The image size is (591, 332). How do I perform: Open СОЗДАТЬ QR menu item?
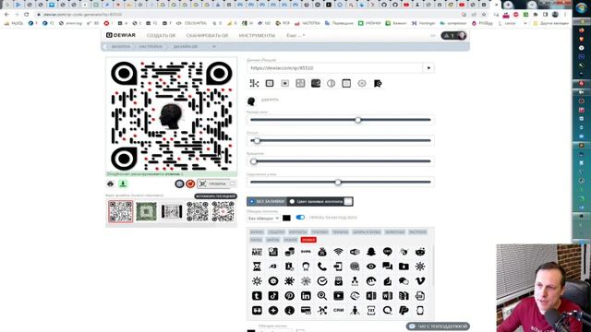[161, 35]
